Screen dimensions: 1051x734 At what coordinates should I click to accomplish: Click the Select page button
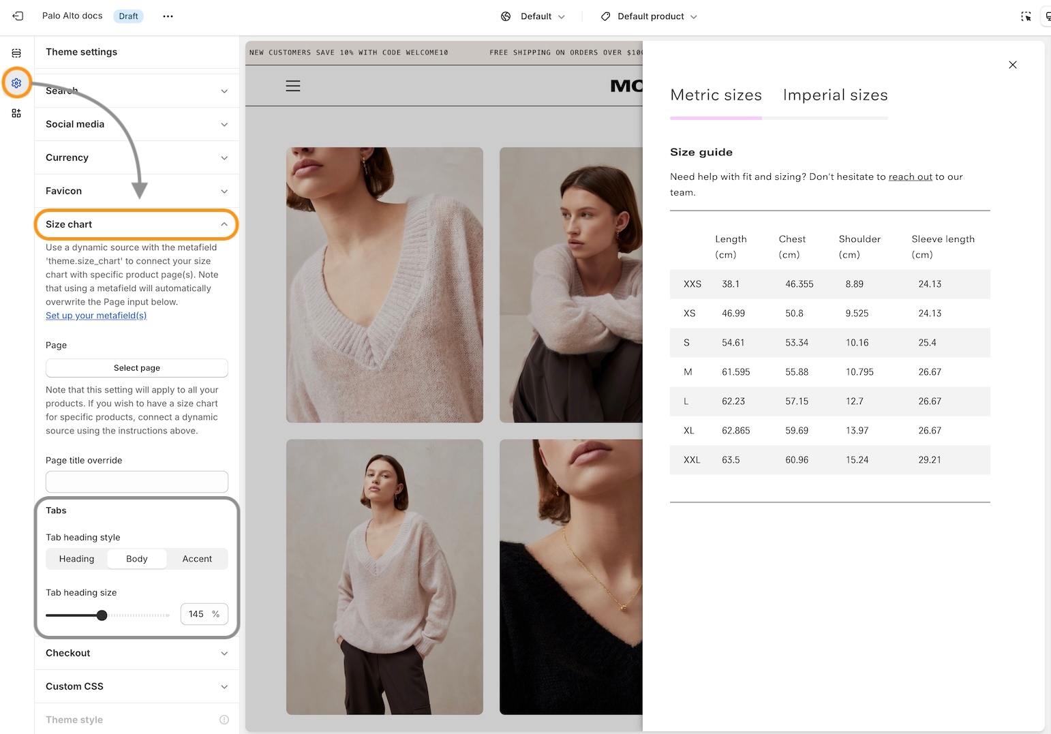(x=137, y=368)
